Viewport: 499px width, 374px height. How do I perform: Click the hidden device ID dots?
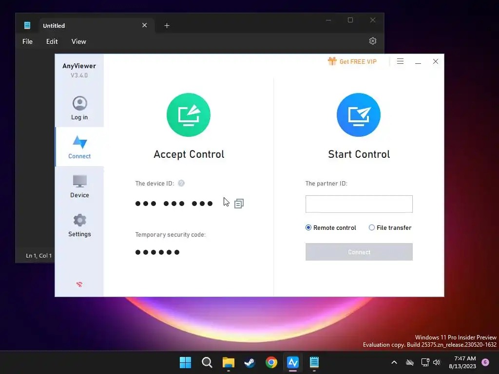tap(174, 204)
